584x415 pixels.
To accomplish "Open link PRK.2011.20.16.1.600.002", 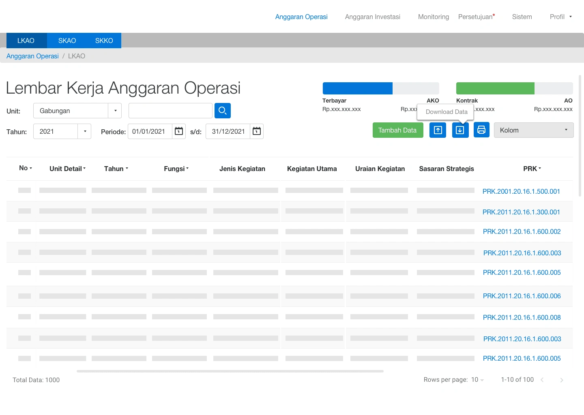I will point(522,231).
